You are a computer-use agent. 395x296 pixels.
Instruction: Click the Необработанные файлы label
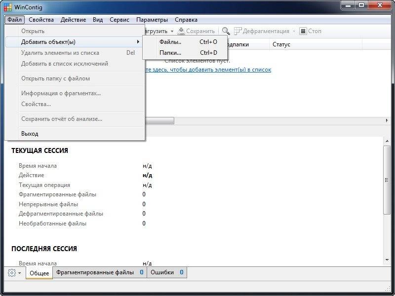[52, 223]
